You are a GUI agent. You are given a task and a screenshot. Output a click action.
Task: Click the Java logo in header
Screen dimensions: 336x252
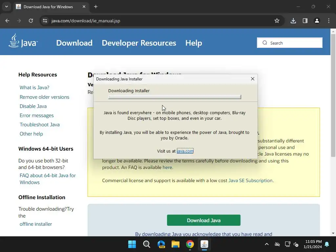pyautogui.click(x=23, y=41)
